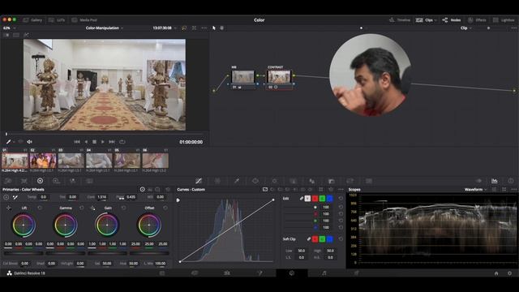Open the Media Pool panel
Viewport: 519px width, 292px height.
[84, 19]
